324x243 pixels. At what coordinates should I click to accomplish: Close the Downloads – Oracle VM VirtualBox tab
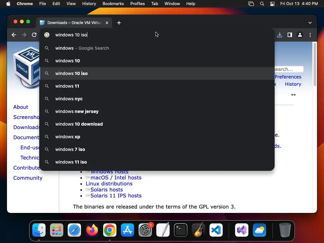point(107,23)
